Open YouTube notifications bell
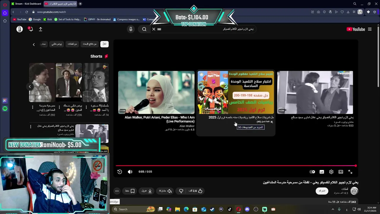Viewport: 380px width, 214px height. pyautogui.click(x=30, y=29)
